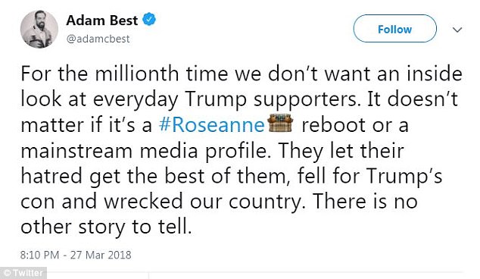Click the closing line "other story to tell."
This screenshot has height=279, width=480.
106,227
